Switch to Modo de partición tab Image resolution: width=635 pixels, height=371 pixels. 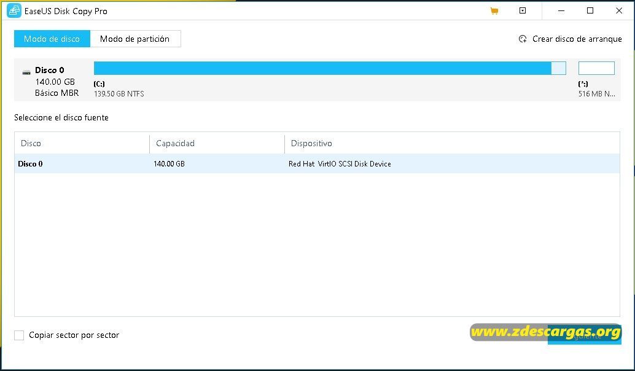(135, 39)
